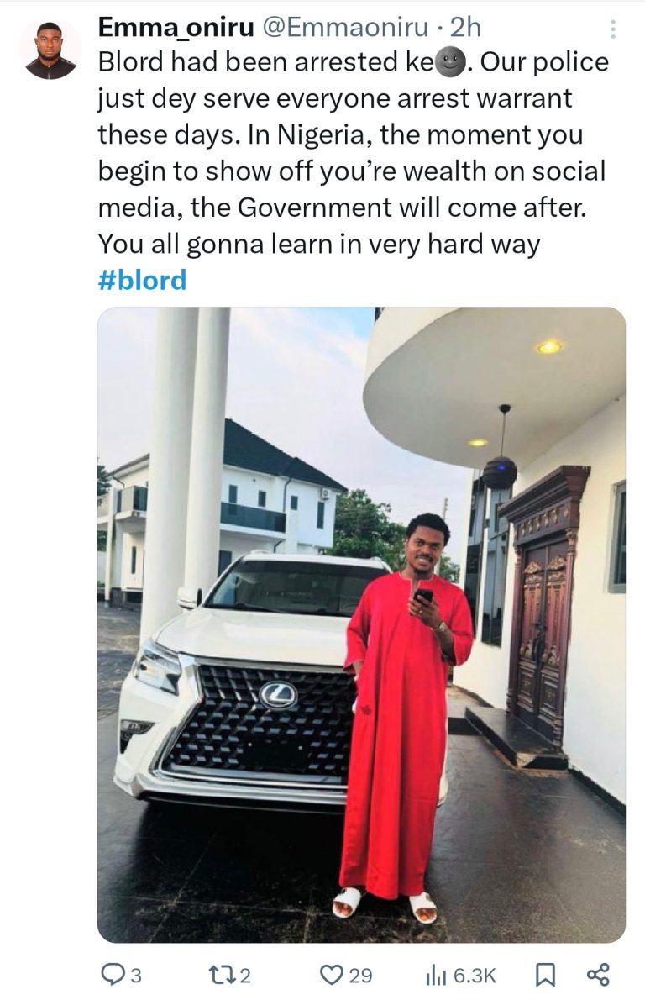Viewport: 645px width, 1000px height.
Task: Tap the share icon
Action: pyautogui.click(x=597, y=975)
